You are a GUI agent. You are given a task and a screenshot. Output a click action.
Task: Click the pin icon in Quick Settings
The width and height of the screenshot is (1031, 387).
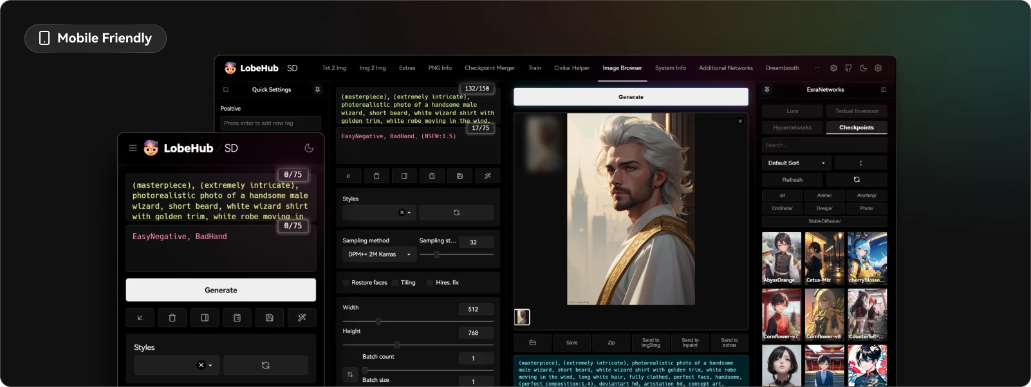click(317, 89)
